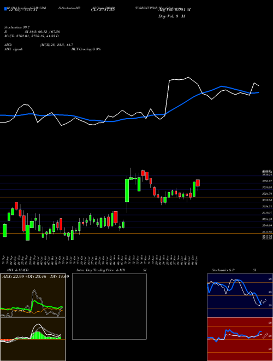Open the navy Stochastics subchart
Viewport: 273px width, 361px height.
(x=240, y=295)
